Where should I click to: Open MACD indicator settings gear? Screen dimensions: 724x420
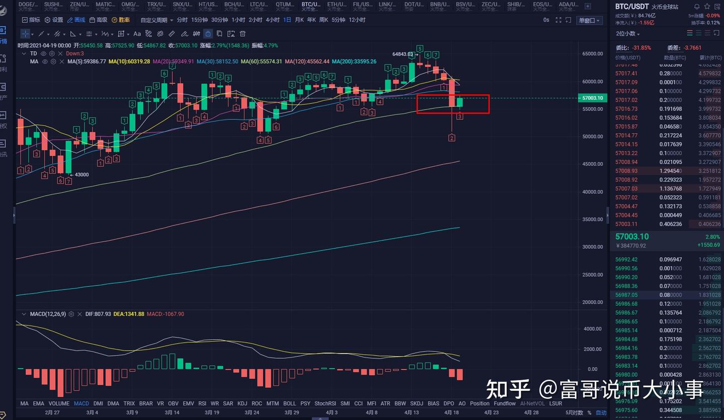71,314
